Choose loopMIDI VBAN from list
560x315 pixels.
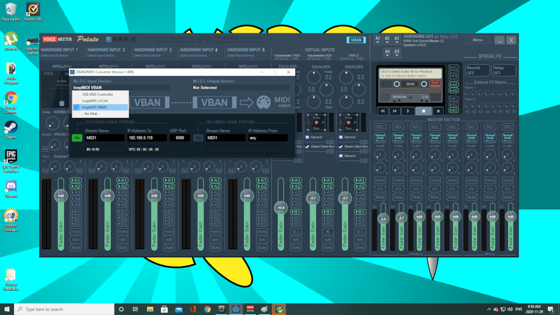100,107
